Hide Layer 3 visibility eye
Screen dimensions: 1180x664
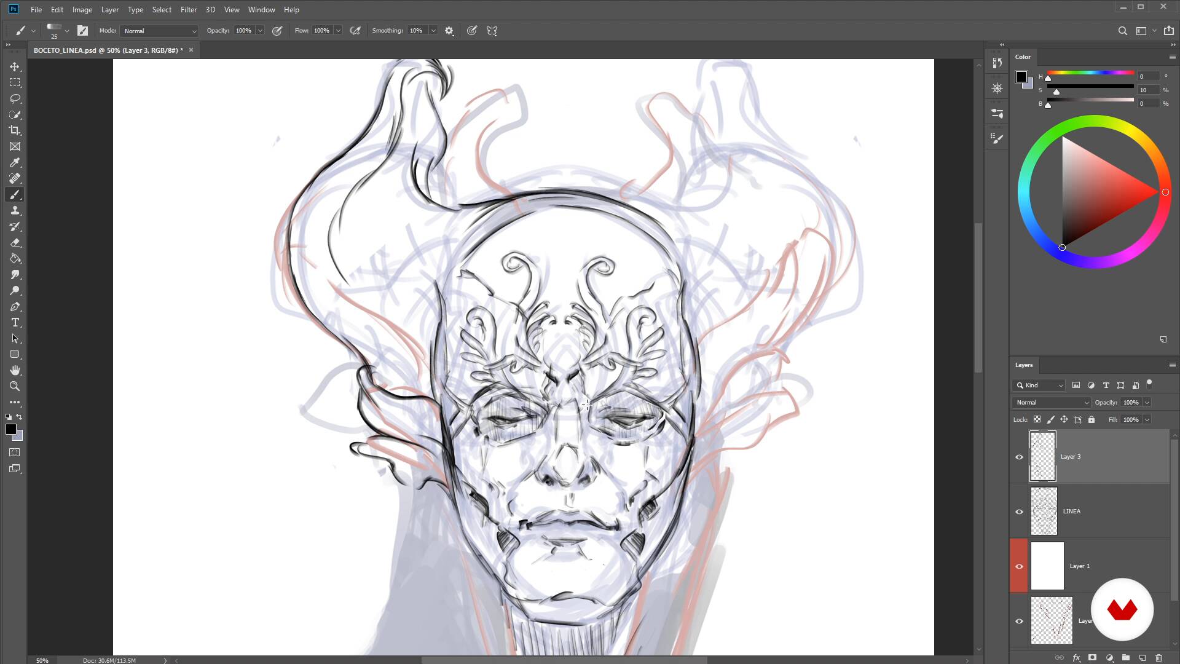click(1019, 457)
